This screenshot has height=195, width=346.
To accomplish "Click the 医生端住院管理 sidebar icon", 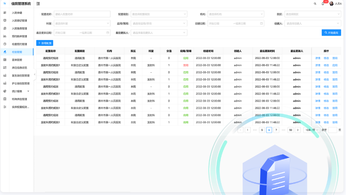I will tap(5, 76).
